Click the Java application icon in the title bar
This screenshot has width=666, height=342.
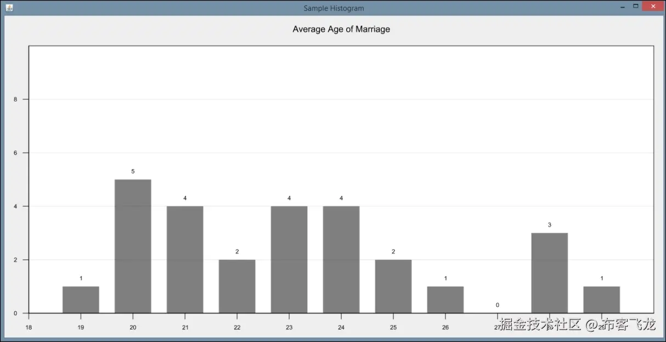click(9, 8)
